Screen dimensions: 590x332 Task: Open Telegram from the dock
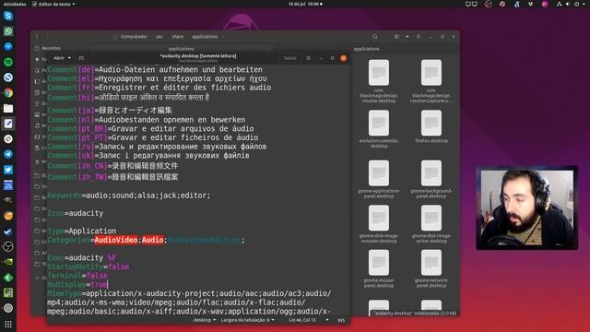[8, 154]
